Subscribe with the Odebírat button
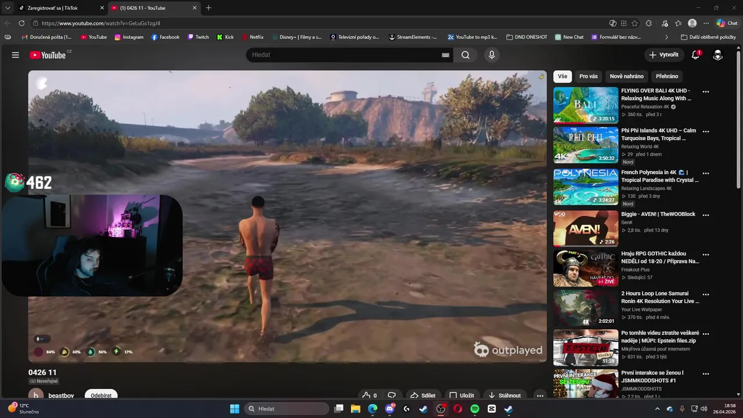743x418 pixels. (x=101, y=395)
